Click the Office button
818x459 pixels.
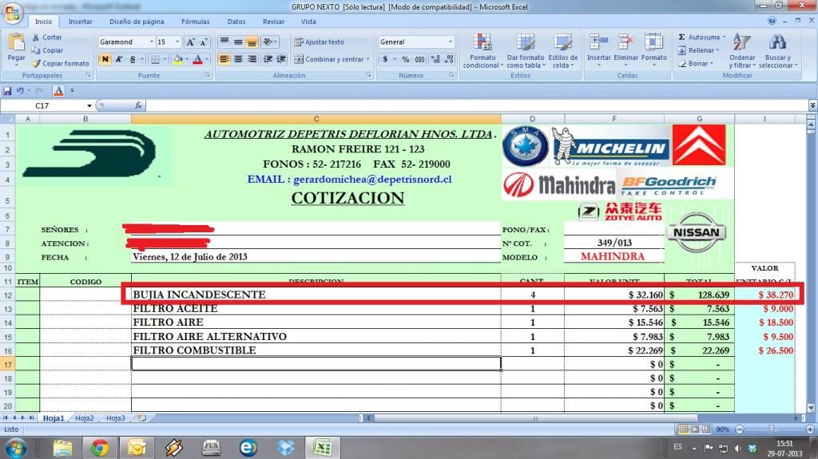(11, 13)
